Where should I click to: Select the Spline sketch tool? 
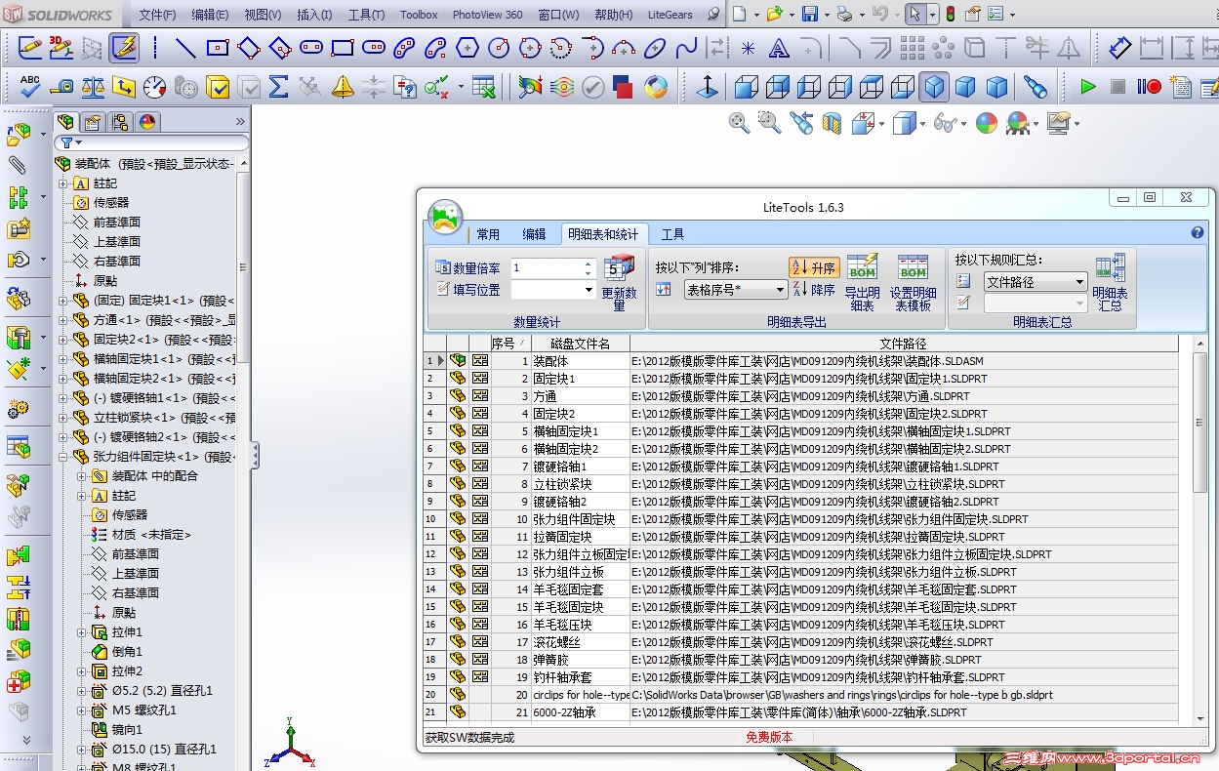click(x=687, y=48)
